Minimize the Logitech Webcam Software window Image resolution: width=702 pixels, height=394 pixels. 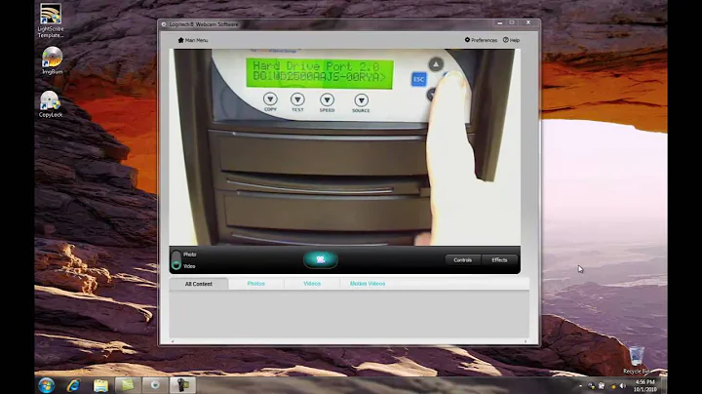point(500,22)
